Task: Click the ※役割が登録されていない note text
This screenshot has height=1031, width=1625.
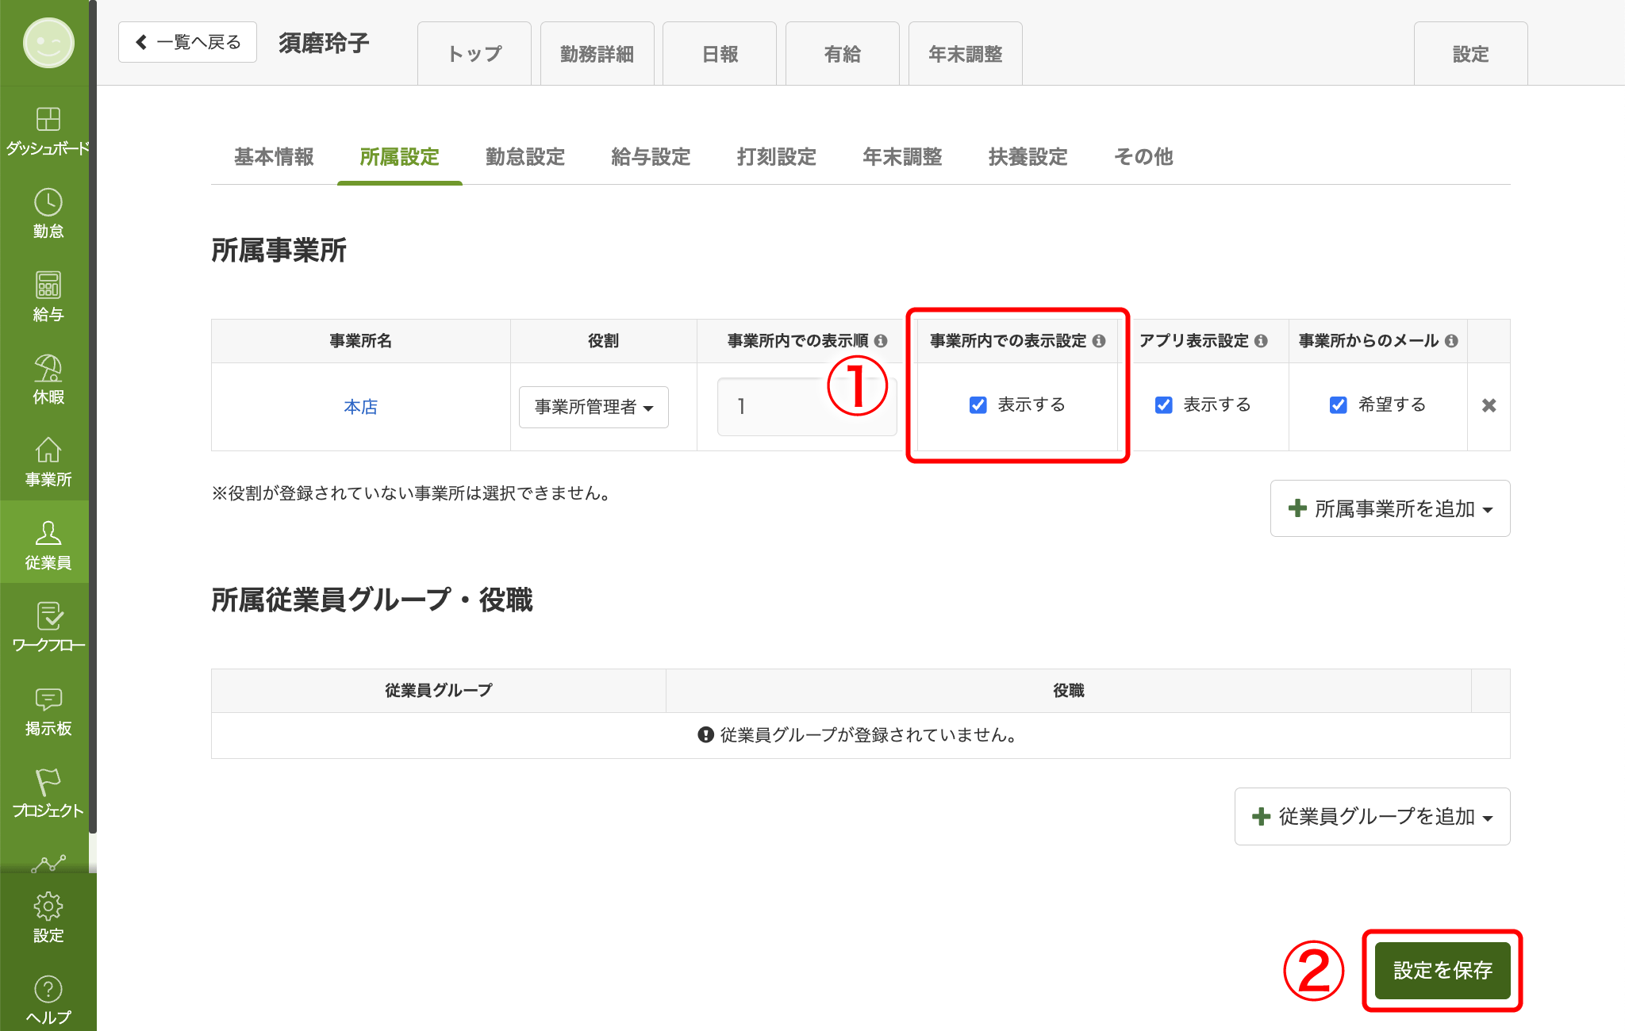Action: point(413,493)
